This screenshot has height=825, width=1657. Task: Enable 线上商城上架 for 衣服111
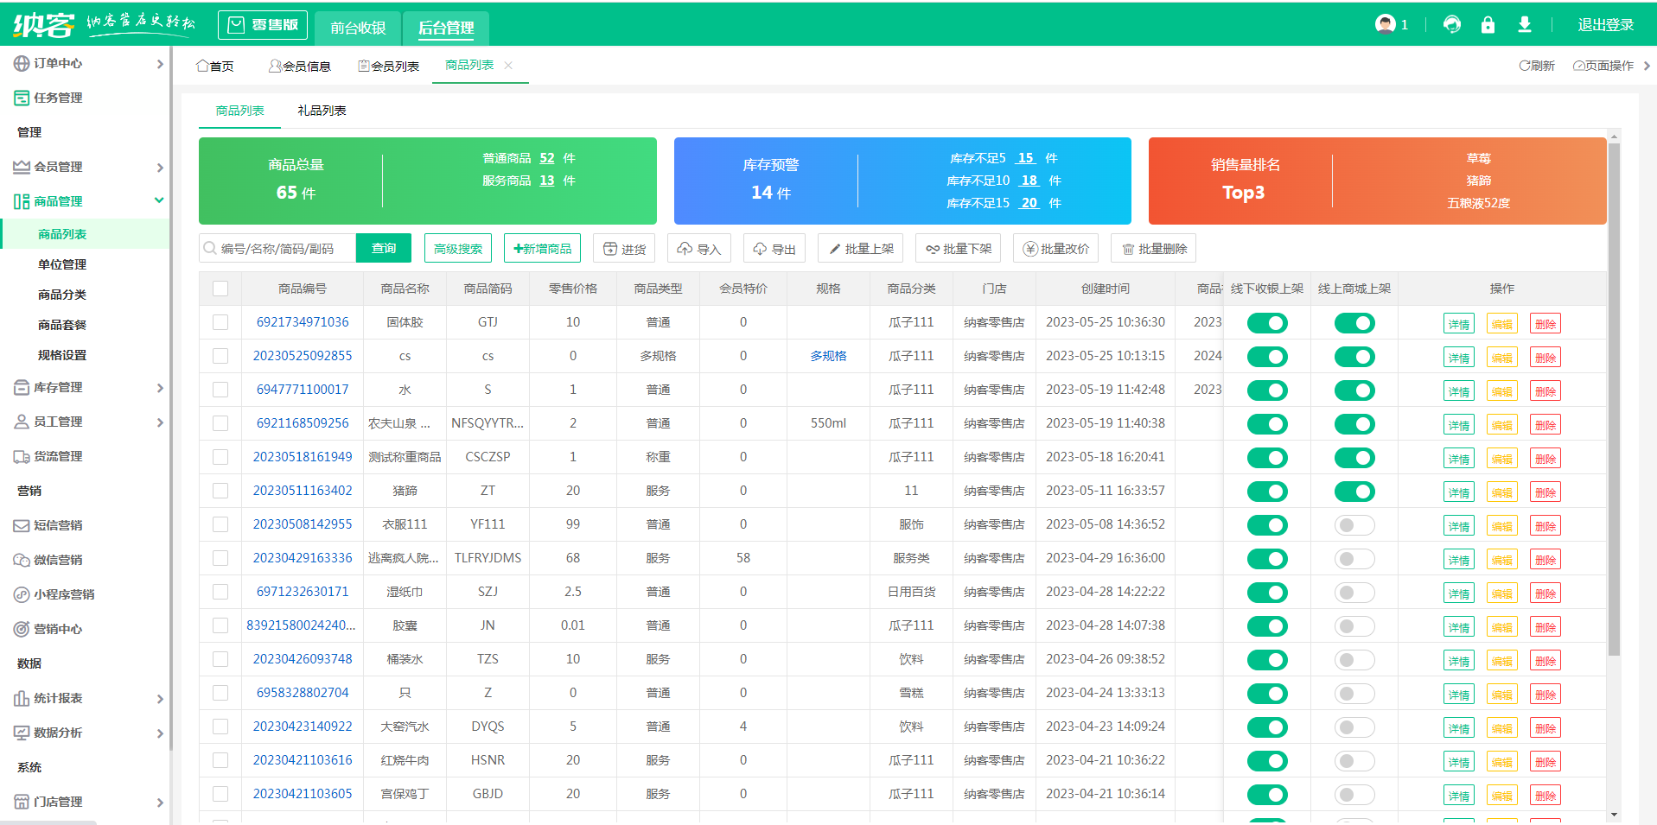point(1354,525)
